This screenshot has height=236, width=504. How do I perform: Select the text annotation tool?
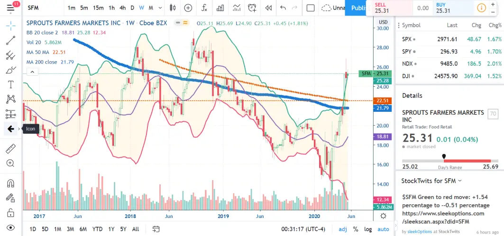click(x=10, y=84)
